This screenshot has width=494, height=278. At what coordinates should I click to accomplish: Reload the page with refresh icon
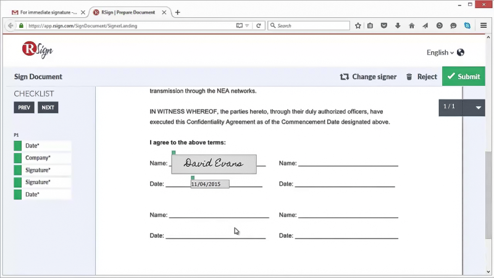(258, 26)
